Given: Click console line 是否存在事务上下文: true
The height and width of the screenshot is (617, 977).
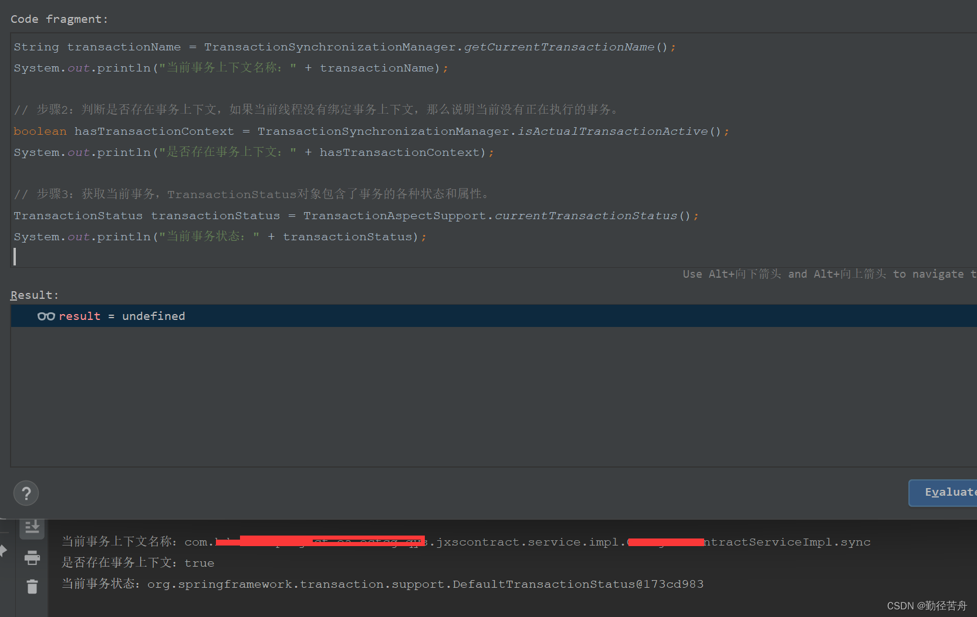Looking at the screenshot, I should click(x=138, y=563).
